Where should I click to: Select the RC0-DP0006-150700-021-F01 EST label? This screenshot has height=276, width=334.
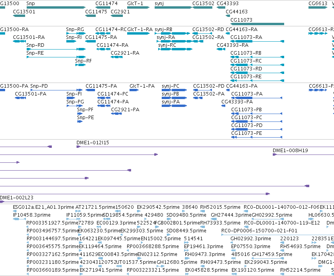pyautogui.click(x=259, y=231)
